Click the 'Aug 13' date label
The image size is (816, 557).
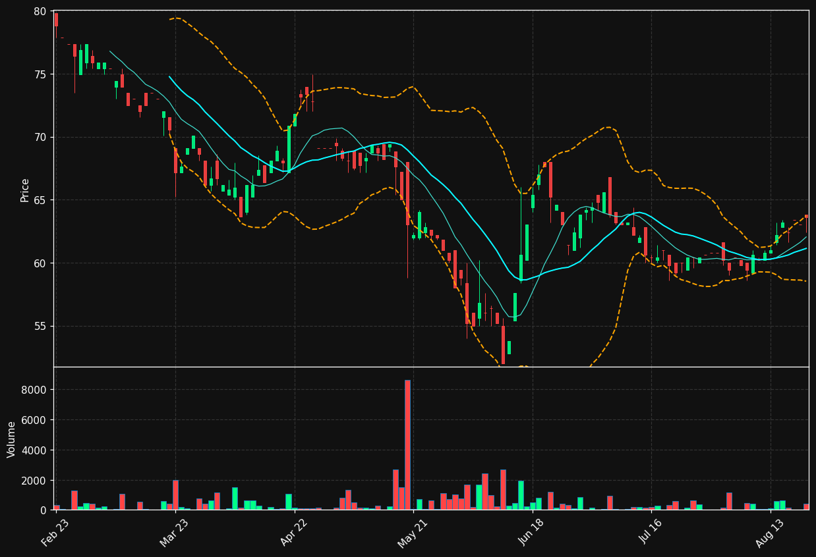(771, 533)
